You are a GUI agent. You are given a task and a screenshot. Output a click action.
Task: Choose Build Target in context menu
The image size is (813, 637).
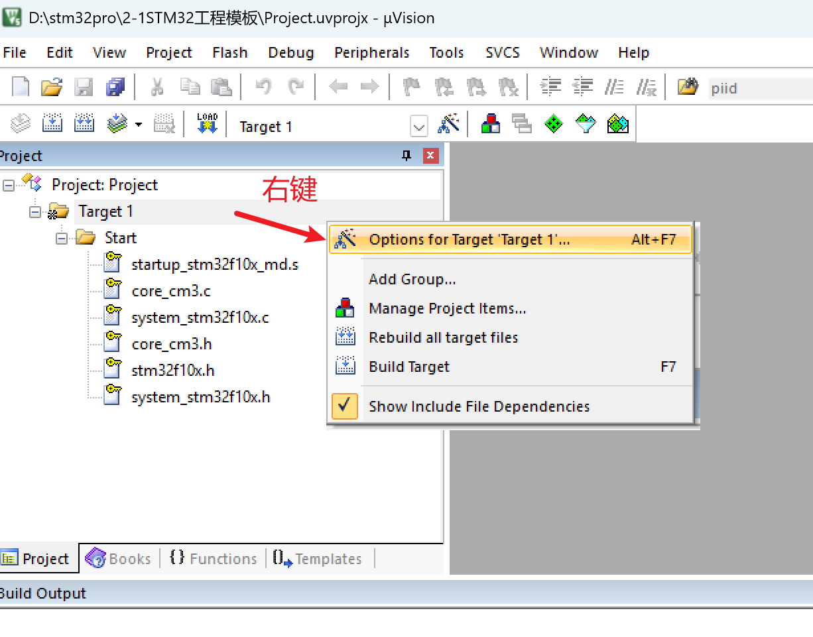(409, 367)
